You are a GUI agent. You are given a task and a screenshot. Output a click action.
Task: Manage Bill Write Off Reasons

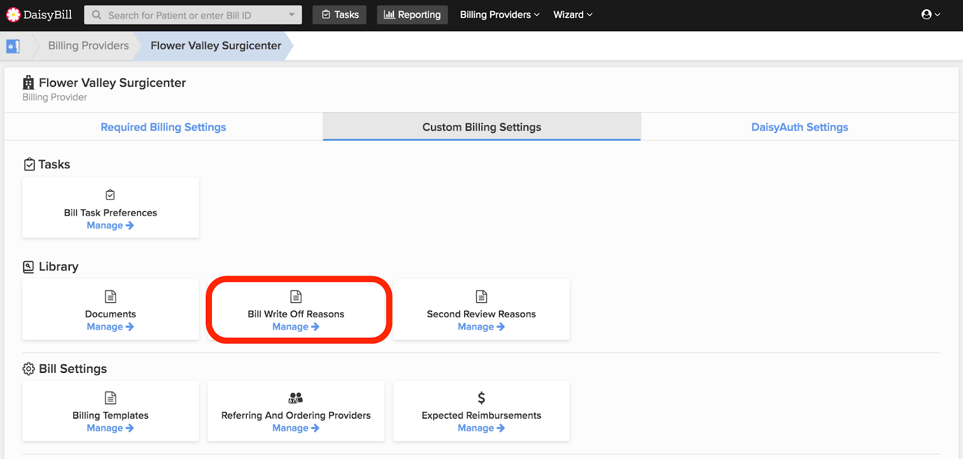296,326
